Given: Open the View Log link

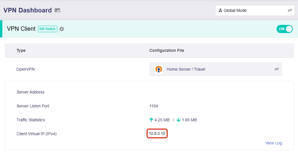Looking at the screenshot, I should tap(274, 143).
